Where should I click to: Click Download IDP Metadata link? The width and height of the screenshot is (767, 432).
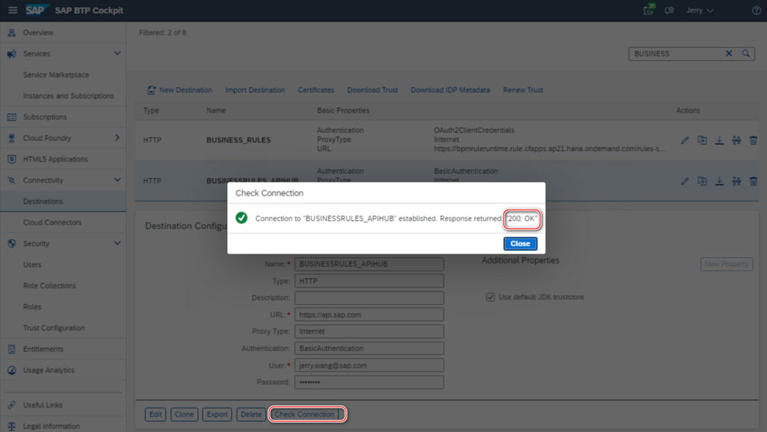pos(450,90)
